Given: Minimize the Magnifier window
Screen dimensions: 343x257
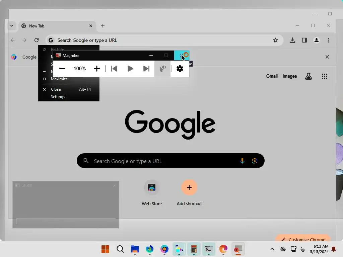Looking at the screenshot, I should click(x=151, y=55).
